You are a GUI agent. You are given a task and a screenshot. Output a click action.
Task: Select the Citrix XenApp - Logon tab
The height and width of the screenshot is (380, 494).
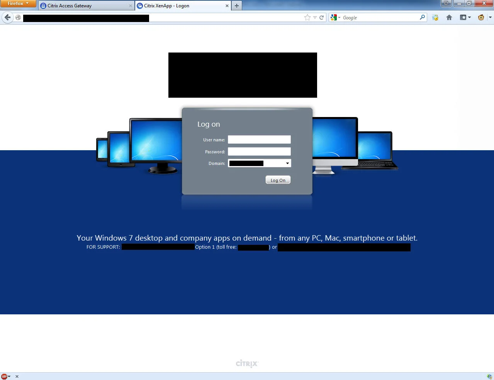pyautogui.click(x=183, y=6)
